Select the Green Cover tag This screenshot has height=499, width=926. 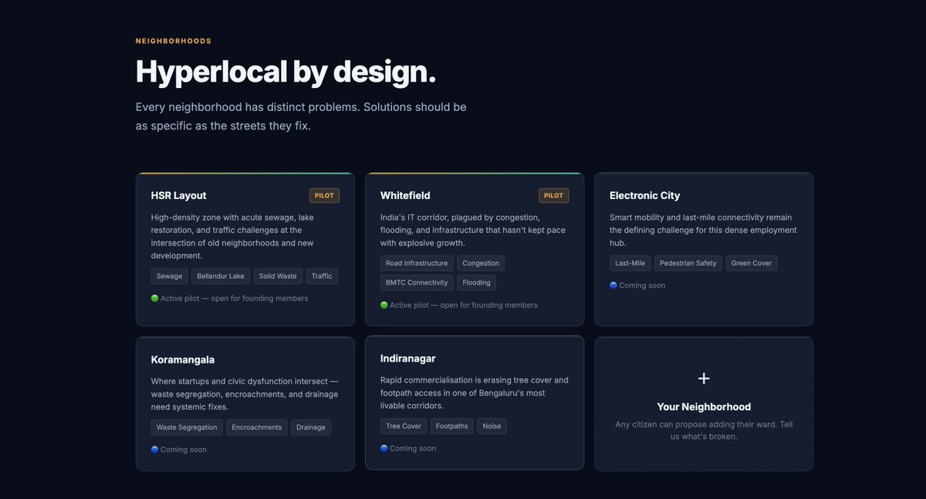[752, 263]
